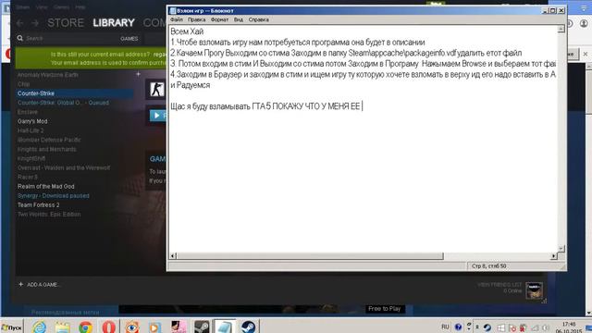Screen dimensions: 592x333
Task: Click Notepad's horizontal scrollbar left arrow
Action: point(173,256)
